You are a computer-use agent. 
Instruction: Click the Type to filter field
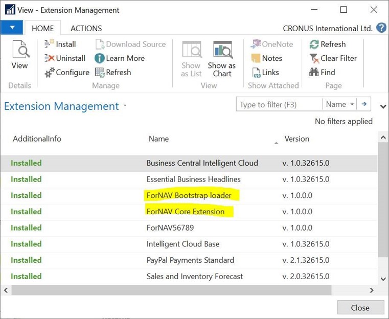[x=279, y=104]
